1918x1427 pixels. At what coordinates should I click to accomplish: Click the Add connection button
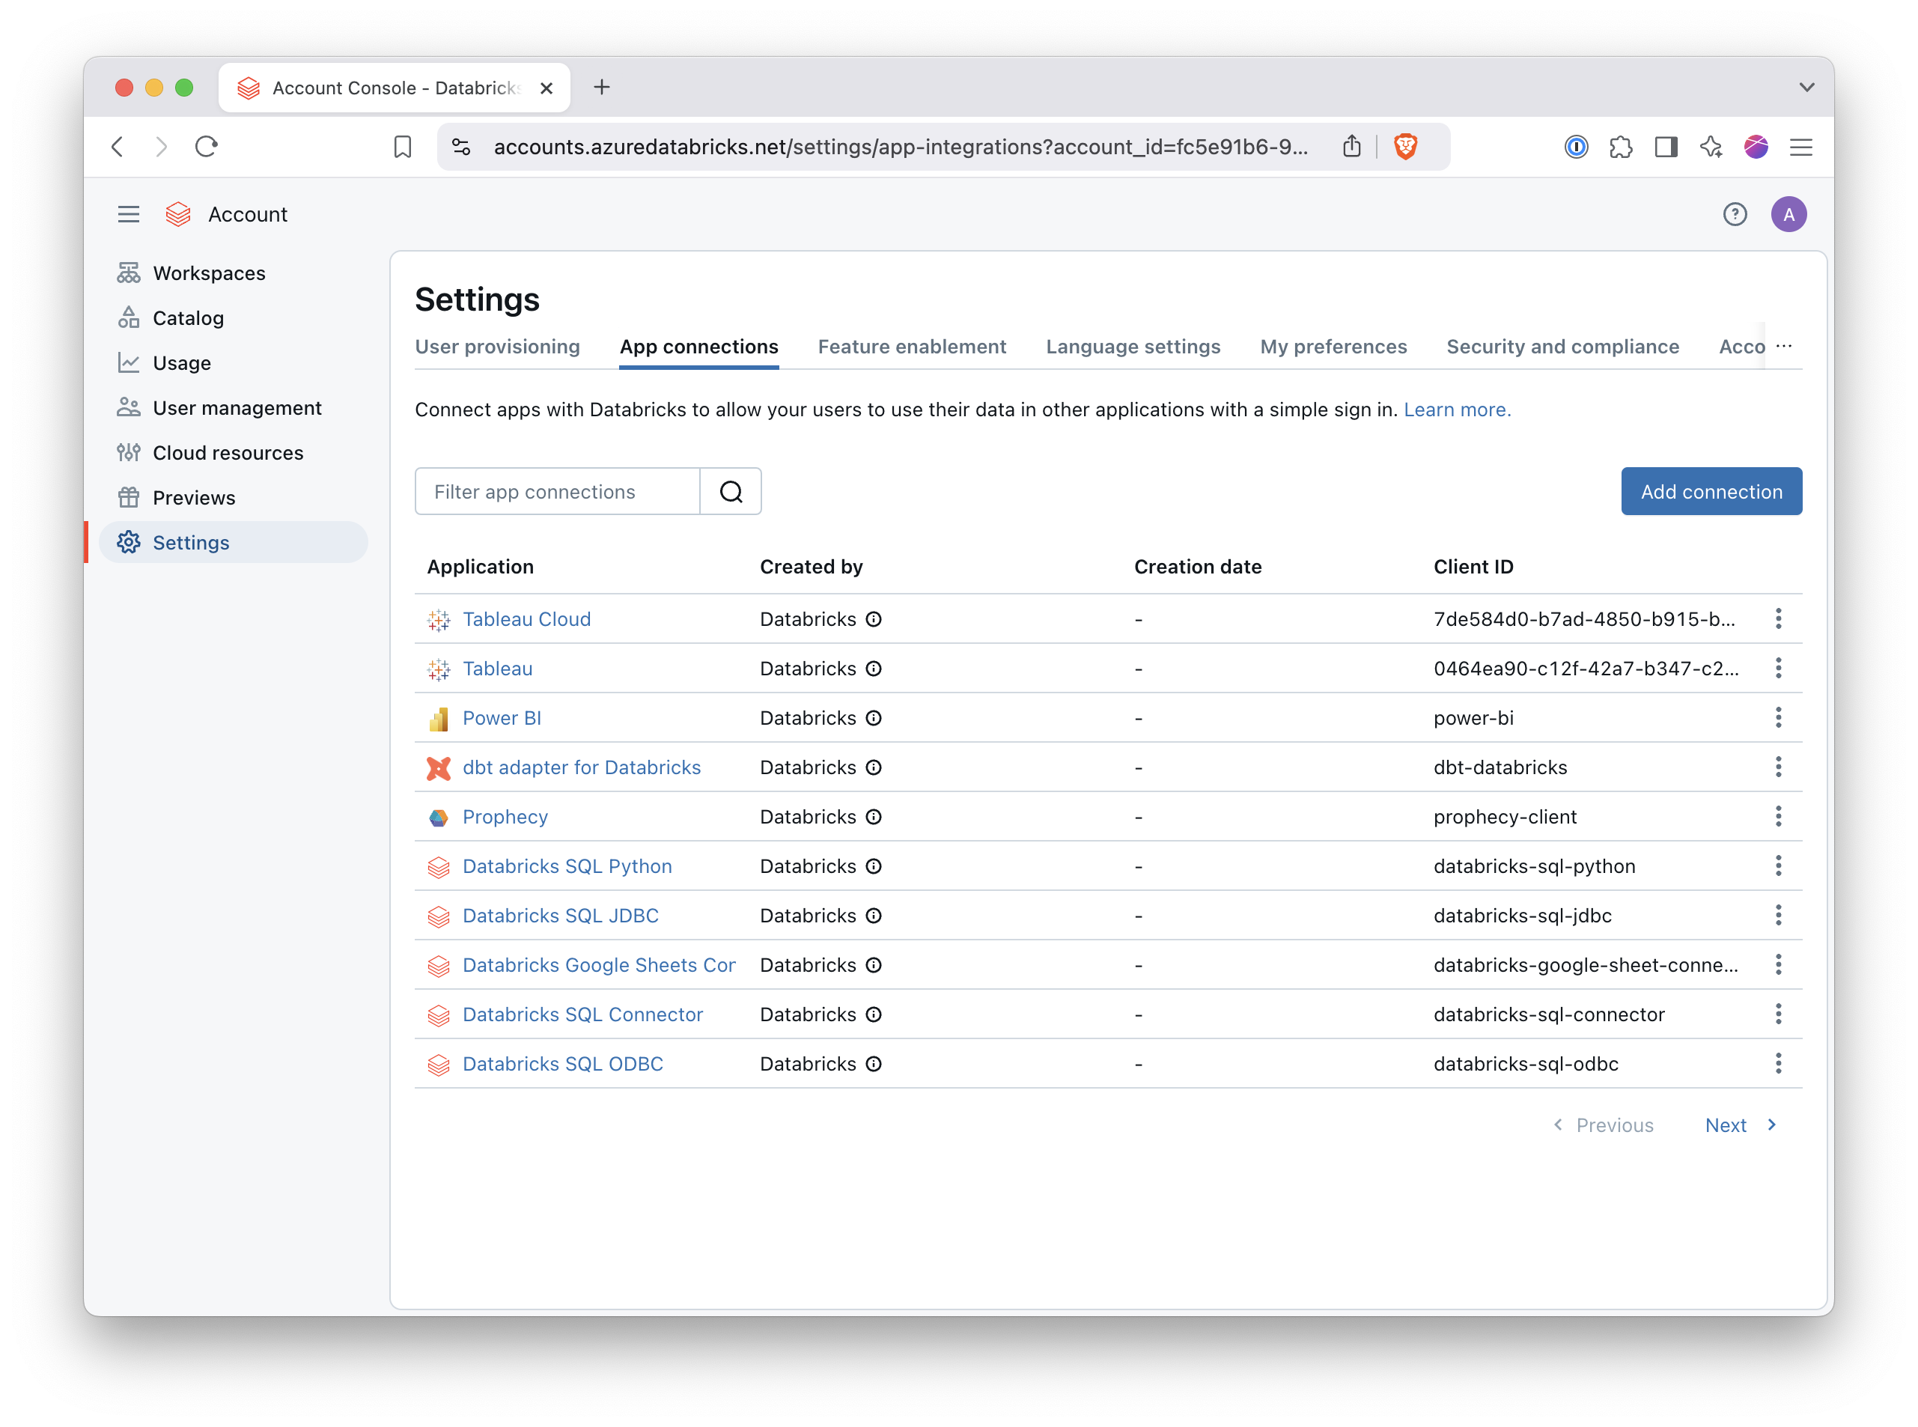(1711, 491)
